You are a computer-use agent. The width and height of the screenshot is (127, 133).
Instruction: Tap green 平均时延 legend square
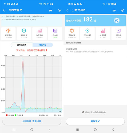click(x=16, y=115)
